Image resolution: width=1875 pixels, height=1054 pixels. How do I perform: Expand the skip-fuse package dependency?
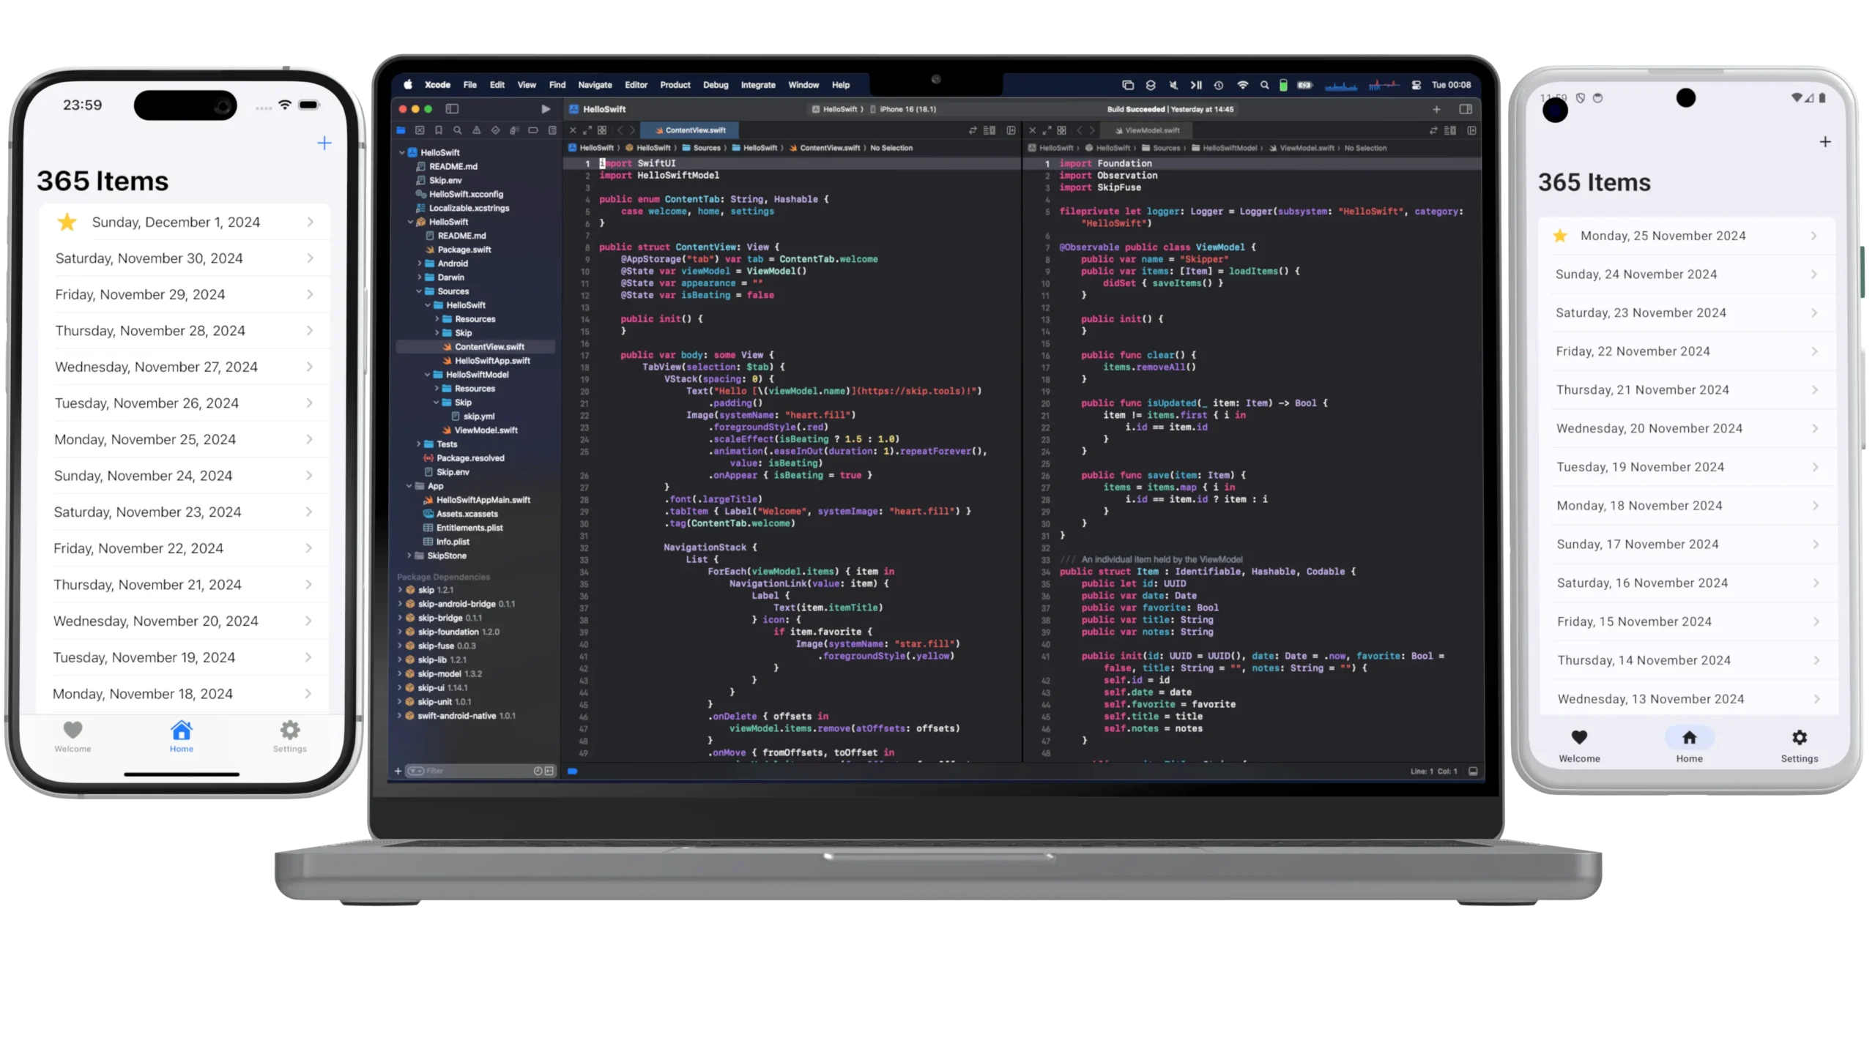tap(400, 646)
